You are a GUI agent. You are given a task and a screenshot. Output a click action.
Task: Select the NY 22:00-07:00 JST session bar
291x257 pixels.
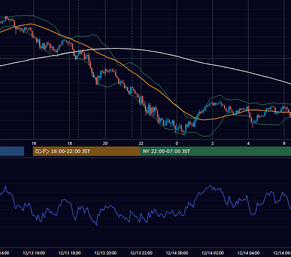[216, 151]
